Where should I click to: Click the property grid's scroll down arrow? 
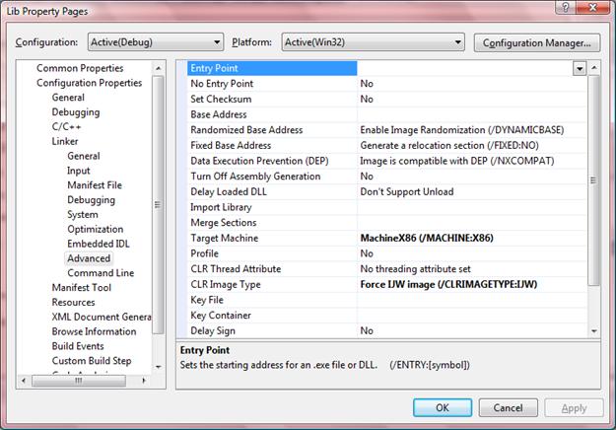(594, 331)
